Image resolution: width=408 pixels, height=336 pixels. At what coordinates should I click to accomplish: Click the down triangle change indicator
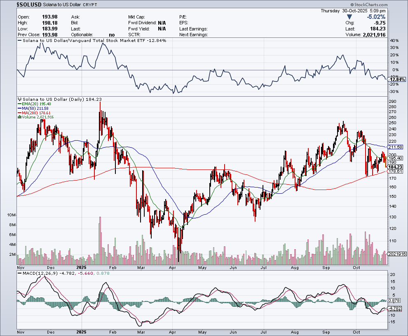click(x=350, y=17)
